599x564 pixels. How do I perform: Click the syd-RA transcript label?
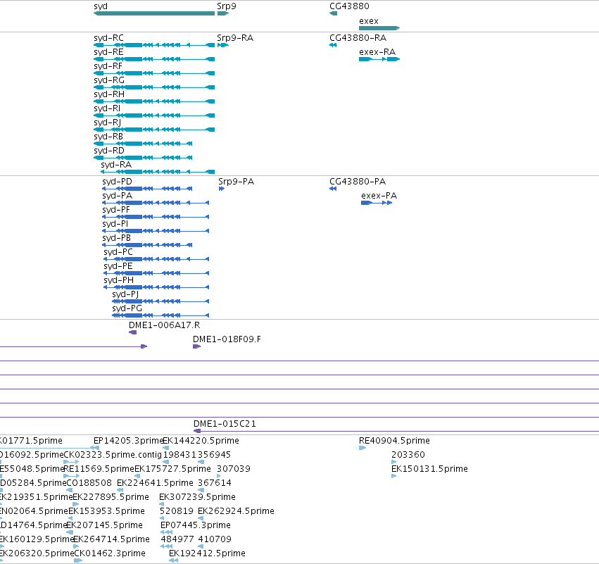click(116, 165)
